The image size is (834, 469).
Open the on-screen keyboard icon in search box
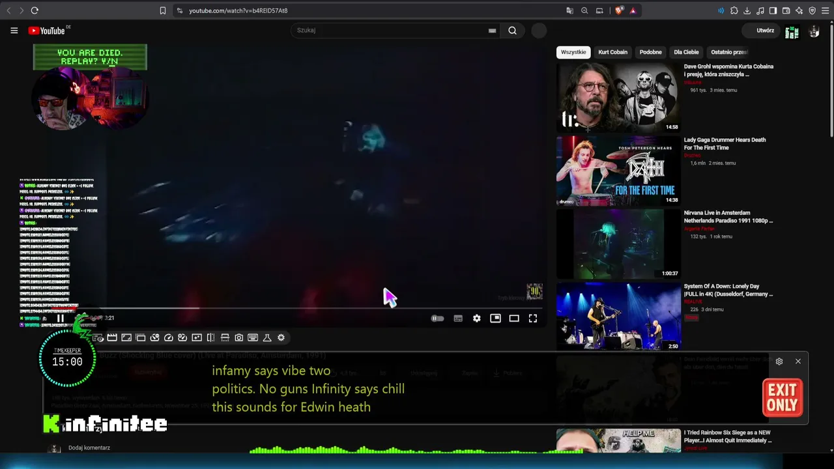coord(492,31)
